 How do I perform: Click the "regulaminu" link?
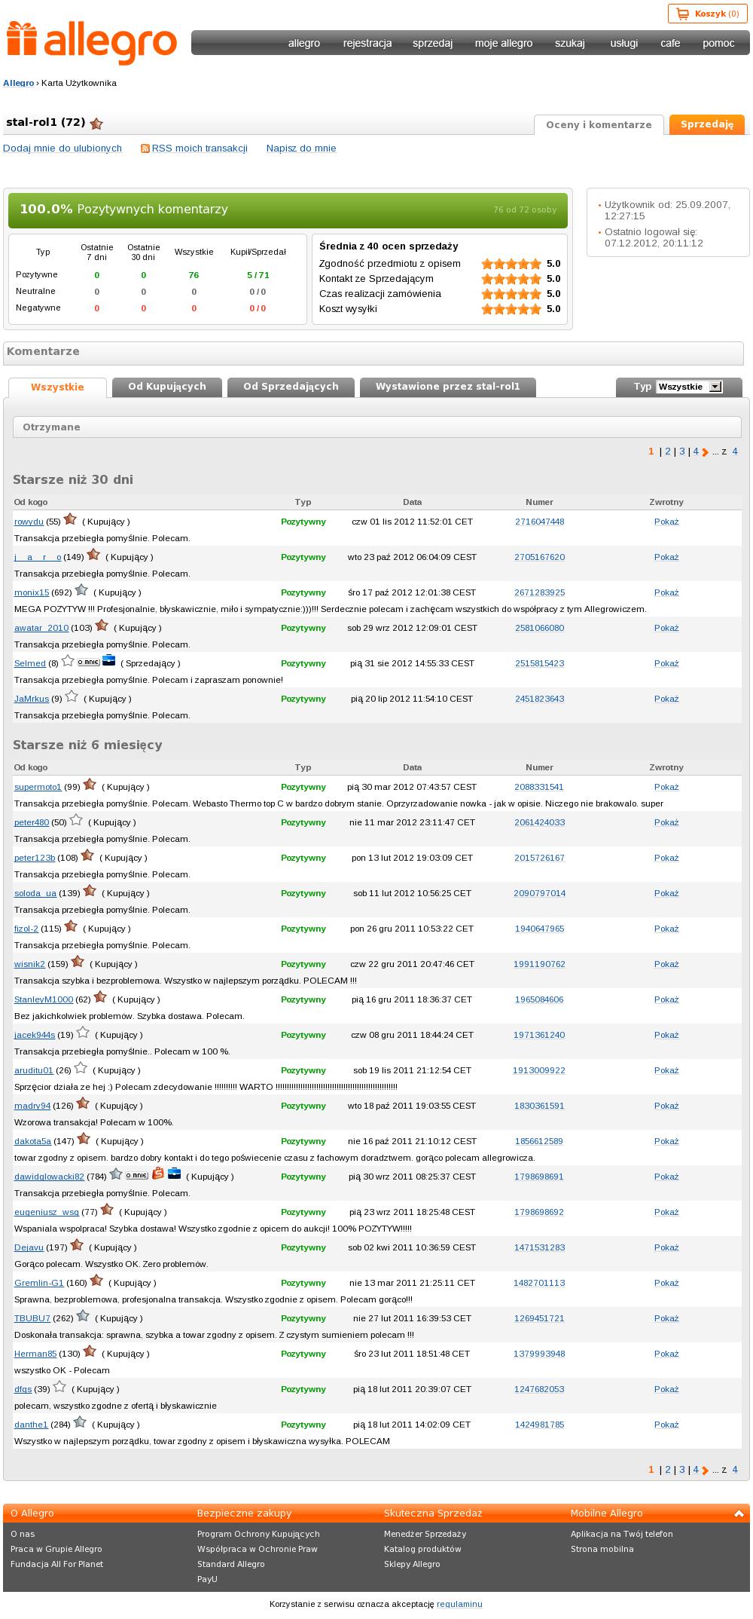click(x=459, y=1604)
